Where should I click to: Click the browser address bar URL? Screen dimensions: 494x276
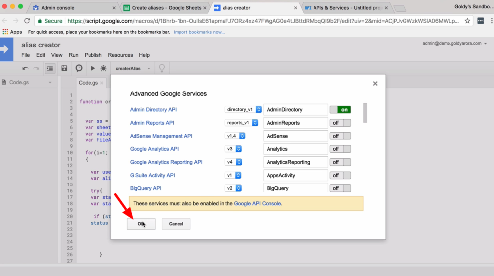263,21
